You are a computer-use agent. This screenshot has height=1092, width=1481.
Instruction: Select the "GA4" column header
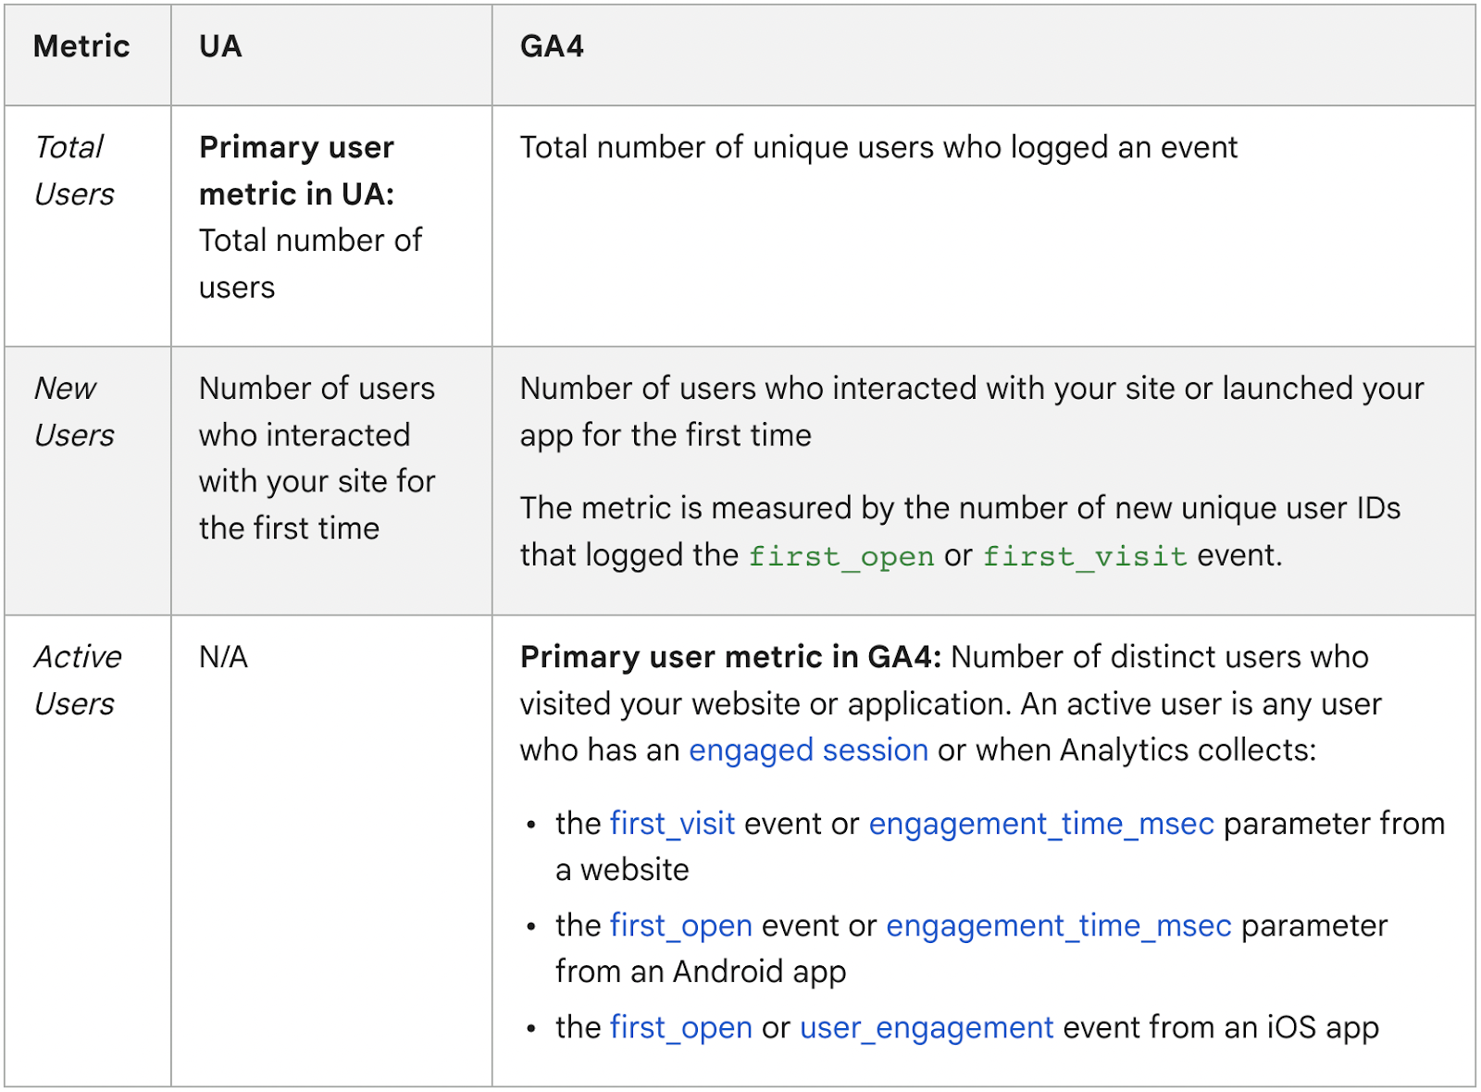(552, 46)
